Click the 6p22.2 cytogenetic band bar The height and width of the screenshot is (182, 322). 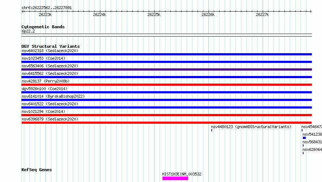tap(166, 35)
